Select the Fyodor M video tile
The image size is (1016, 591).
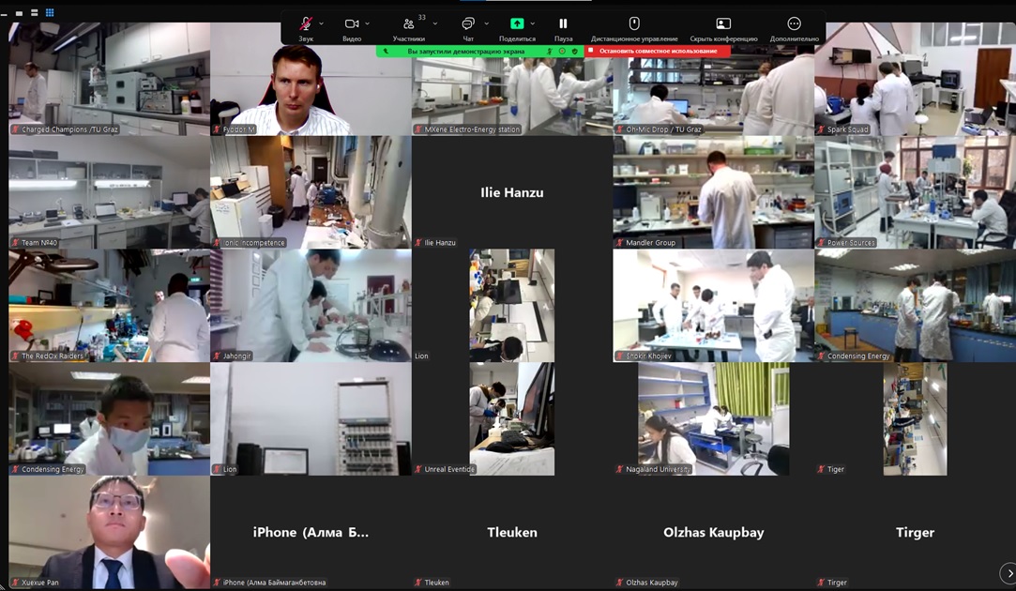tap(311, 79)
